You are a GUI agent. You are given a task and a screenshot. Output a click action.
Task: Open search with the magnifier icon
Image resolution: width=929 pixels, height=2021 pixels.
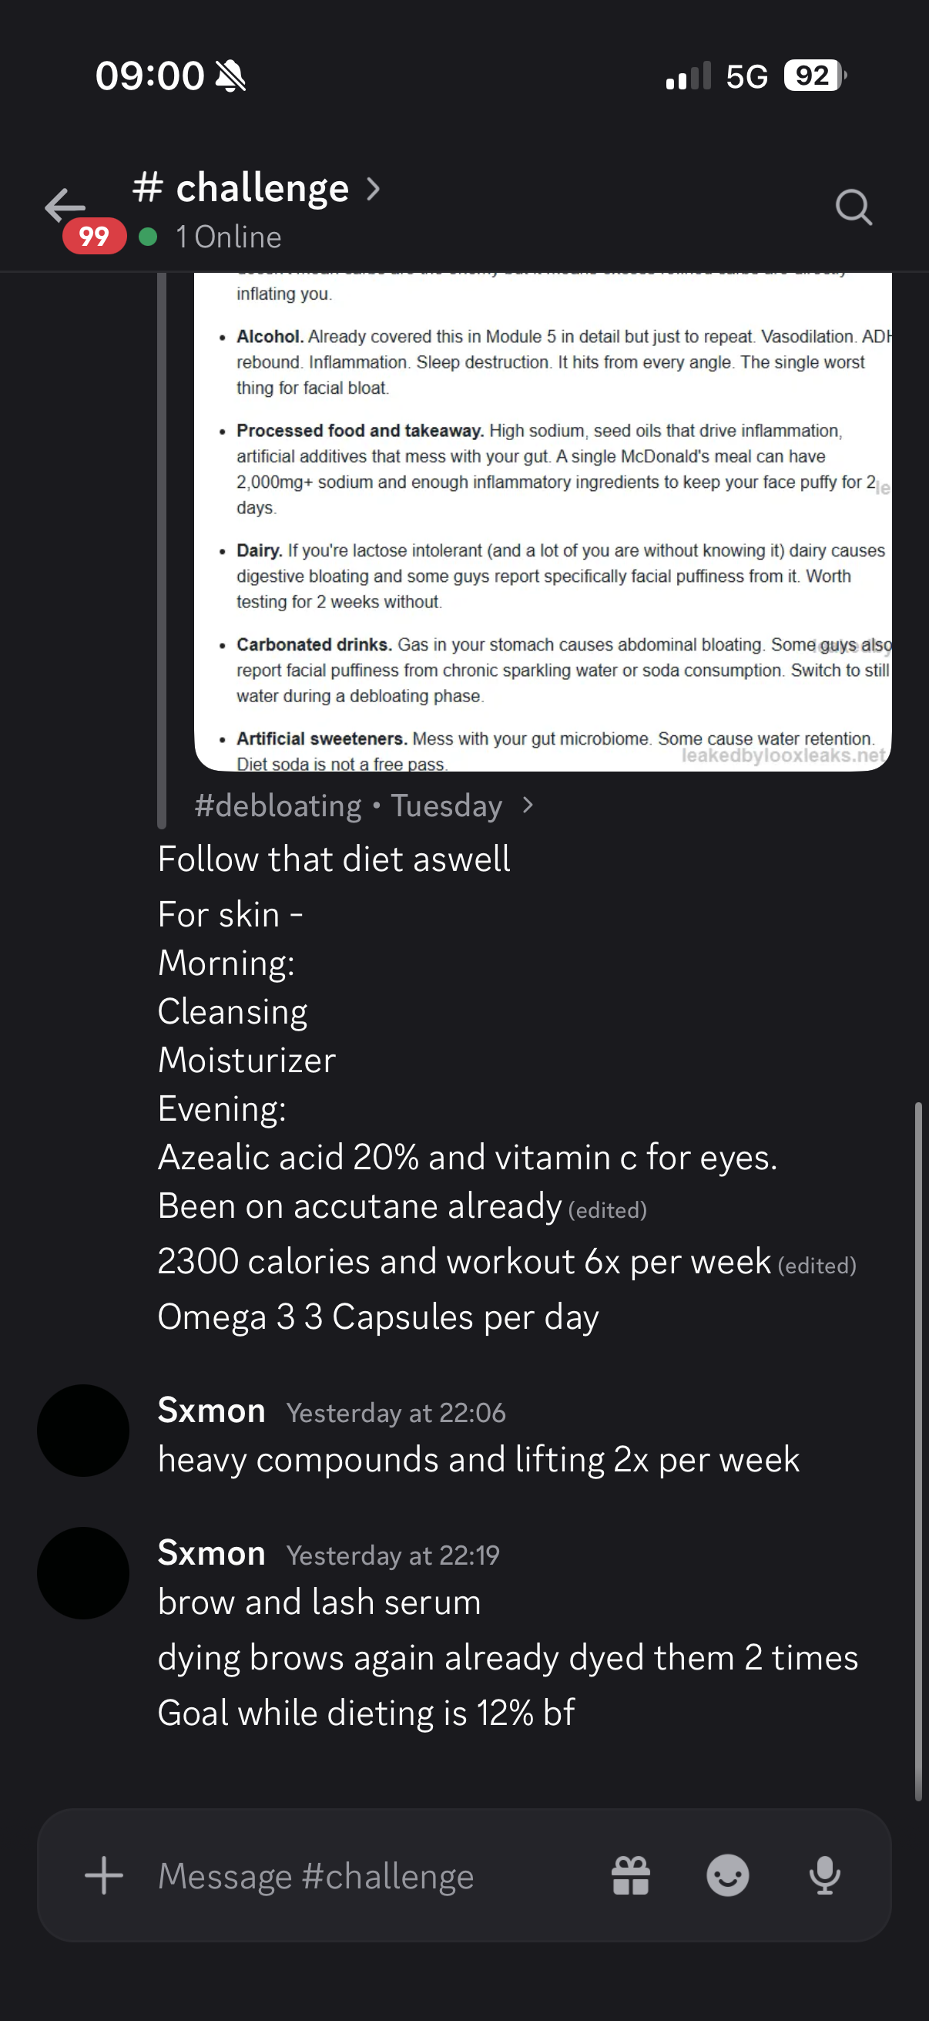853,208
